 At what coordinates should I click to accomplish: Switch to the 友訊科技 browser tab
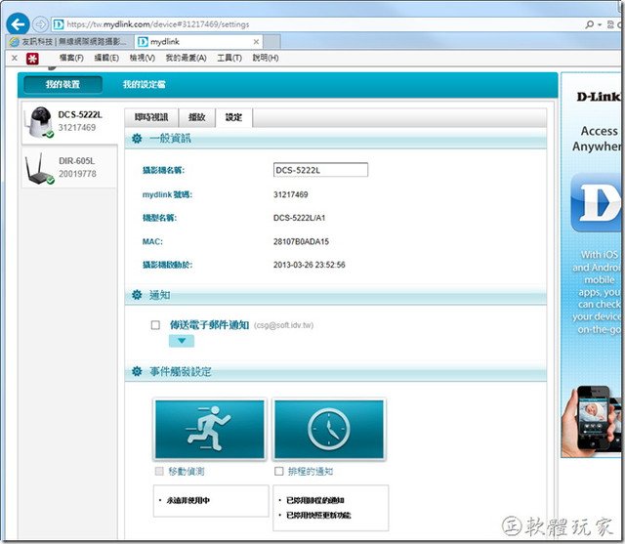point(70,41)
